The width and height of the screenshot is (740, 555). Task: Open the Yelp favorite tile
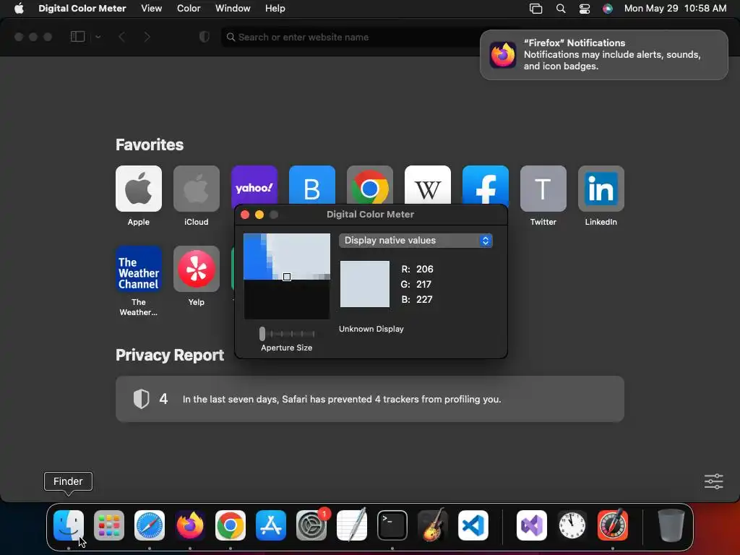point(197,269)
